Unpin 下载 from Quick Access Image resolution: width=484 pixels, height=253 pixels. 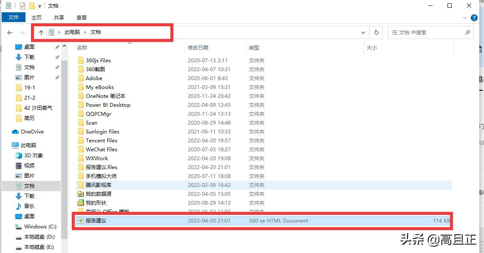point(57,57)
